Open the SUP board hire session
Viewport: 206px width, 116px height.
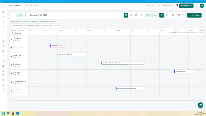pos(72,54)
